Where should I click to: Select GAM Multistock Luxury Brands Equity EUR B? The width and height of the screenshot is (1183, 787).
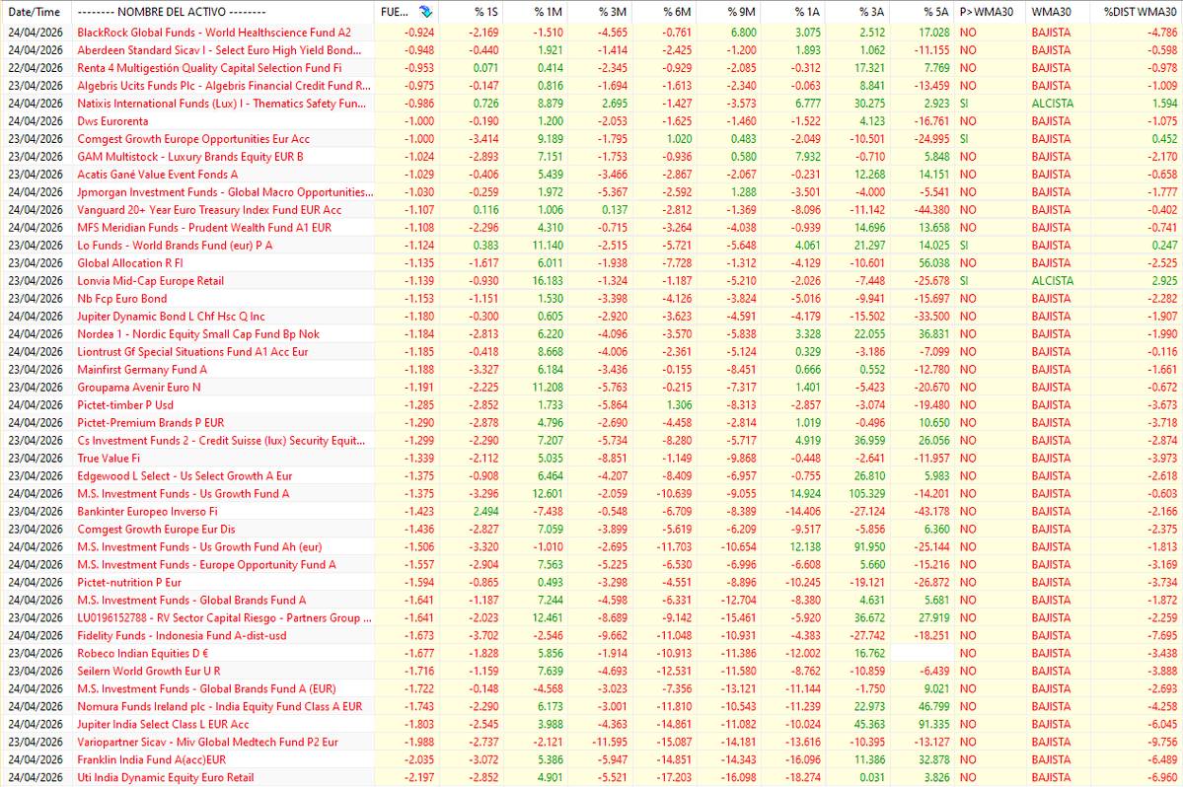(x=190, y=157)
